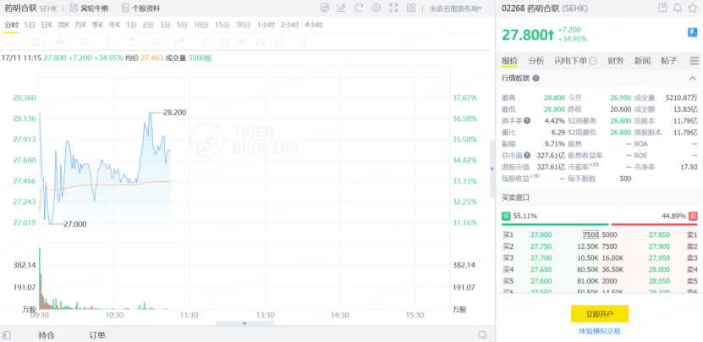
Task: Click the 卖1 ask price 27.850
Action: pyautogui.click(x=659, y=234)
